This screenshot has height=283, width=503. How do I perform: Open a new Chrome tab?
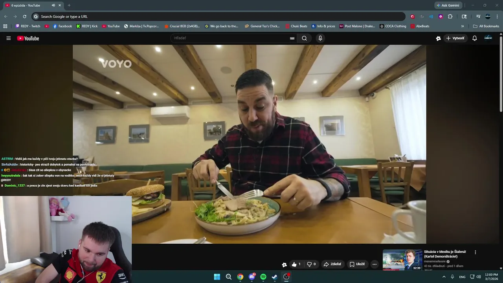(x=69, y=6)
